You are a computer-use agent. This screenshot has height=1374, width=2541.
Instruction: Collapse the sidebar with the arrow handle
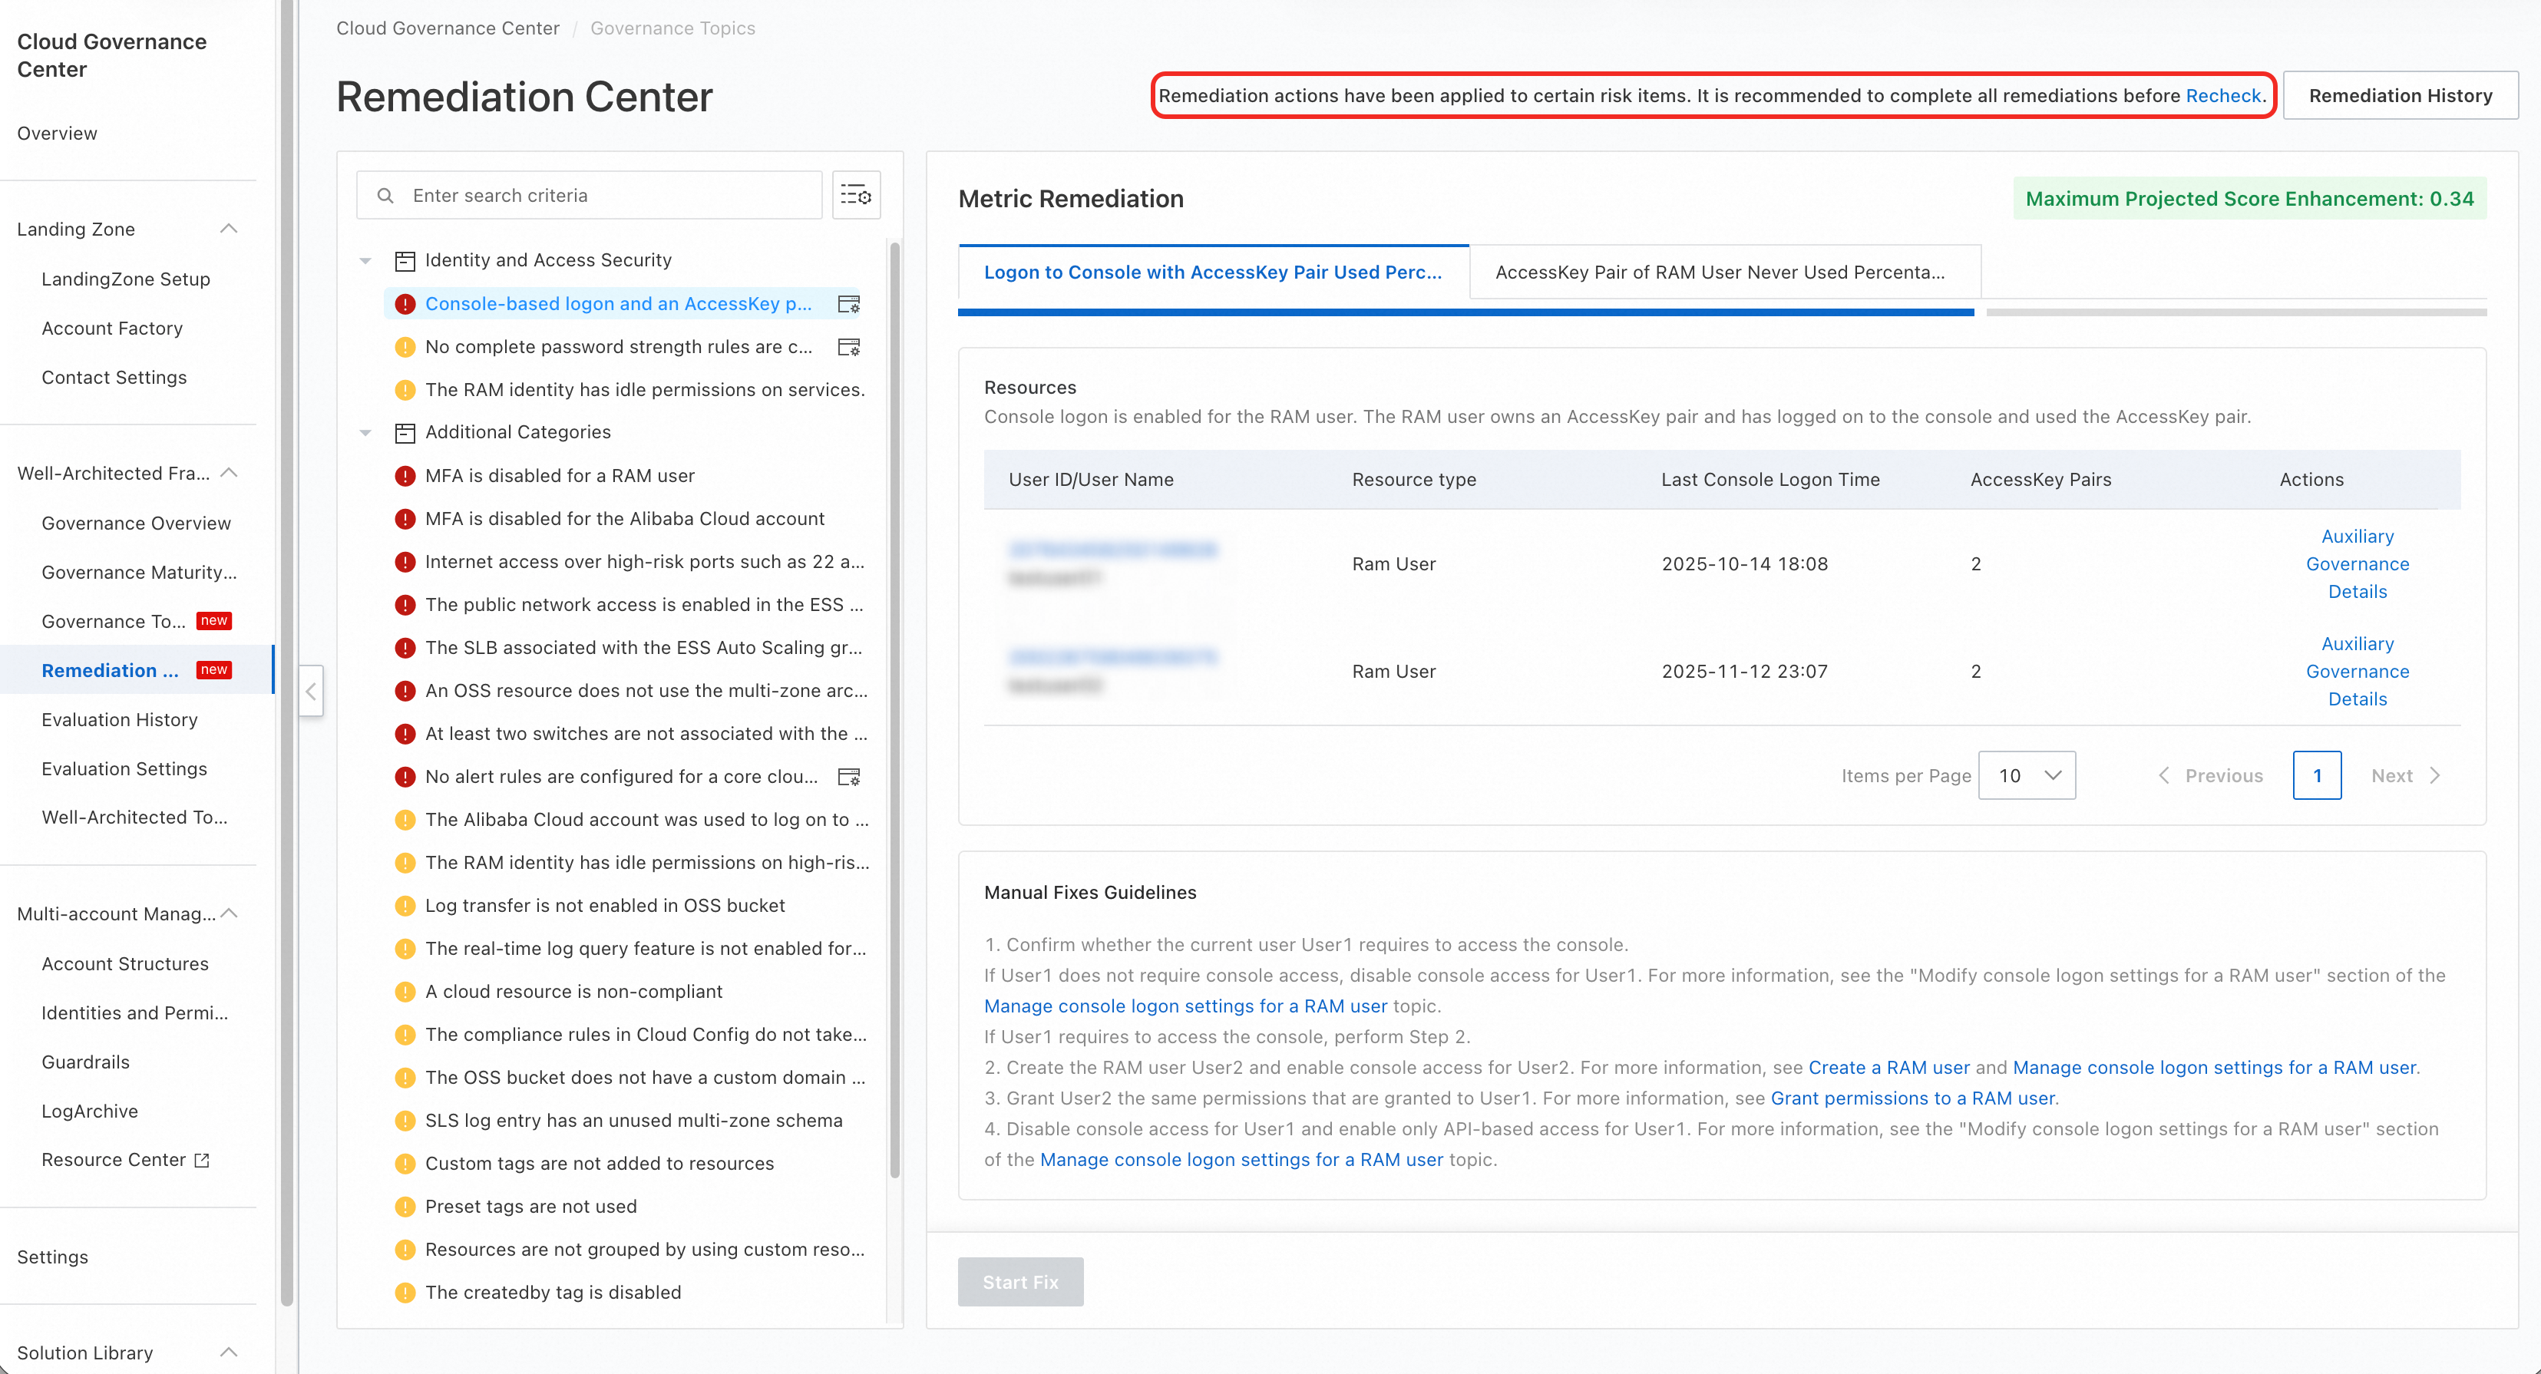coord(311,690)
